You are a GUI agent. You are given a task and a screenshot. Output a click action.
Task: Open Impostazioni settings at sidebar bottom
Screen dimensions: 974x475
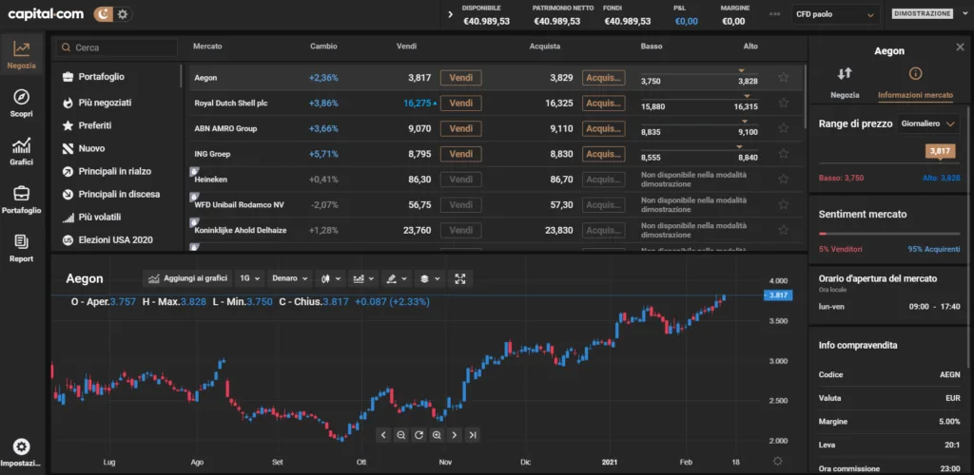point(22,453)
